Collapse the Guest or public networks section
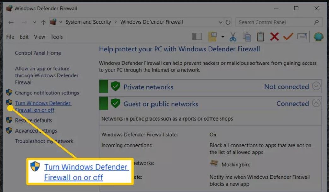This screenshot has width=330, height=192. pyautogui.click(x=316, y=103)
